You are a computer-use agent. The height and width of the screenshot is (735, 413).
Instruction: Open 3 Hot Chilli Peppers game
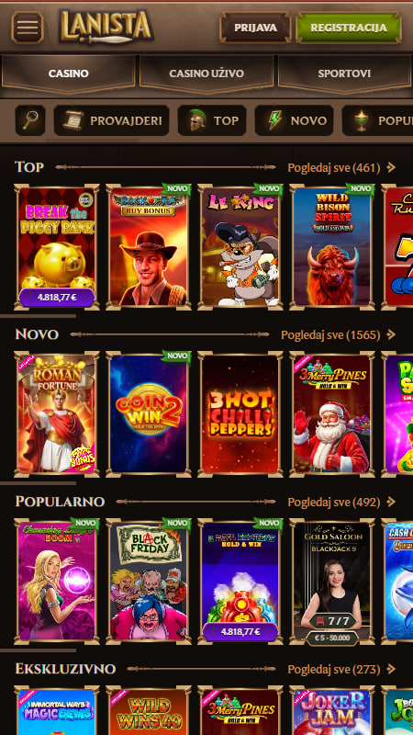[x=240, y=414]
